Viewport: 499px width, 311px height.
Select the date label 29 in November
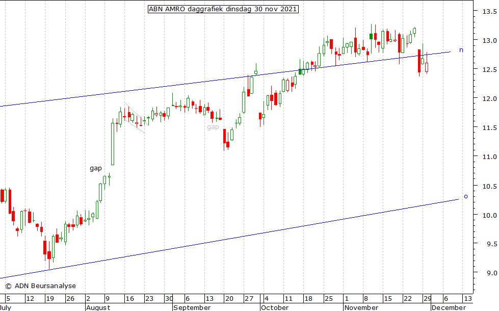point(428,299)
